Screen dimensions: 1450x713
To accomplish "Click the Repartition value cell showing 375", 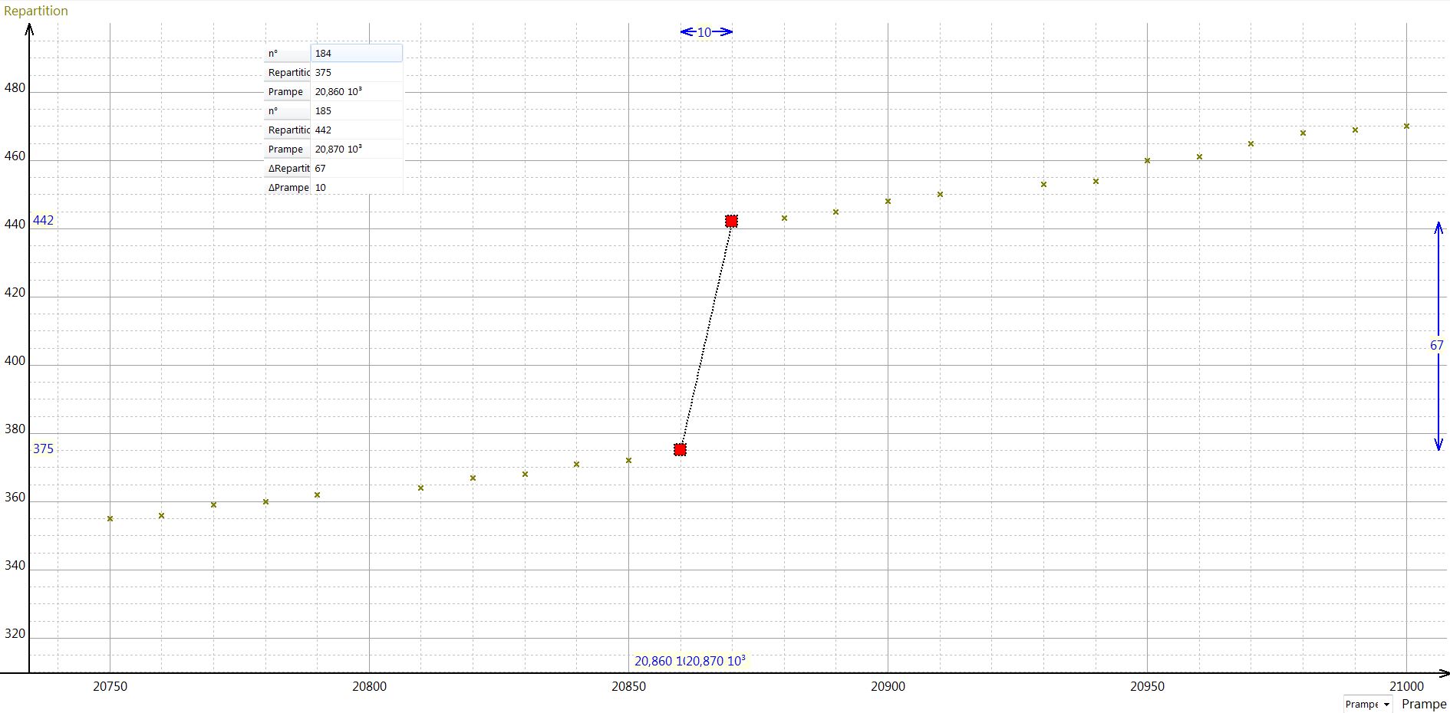I will [x=356, y=73].
